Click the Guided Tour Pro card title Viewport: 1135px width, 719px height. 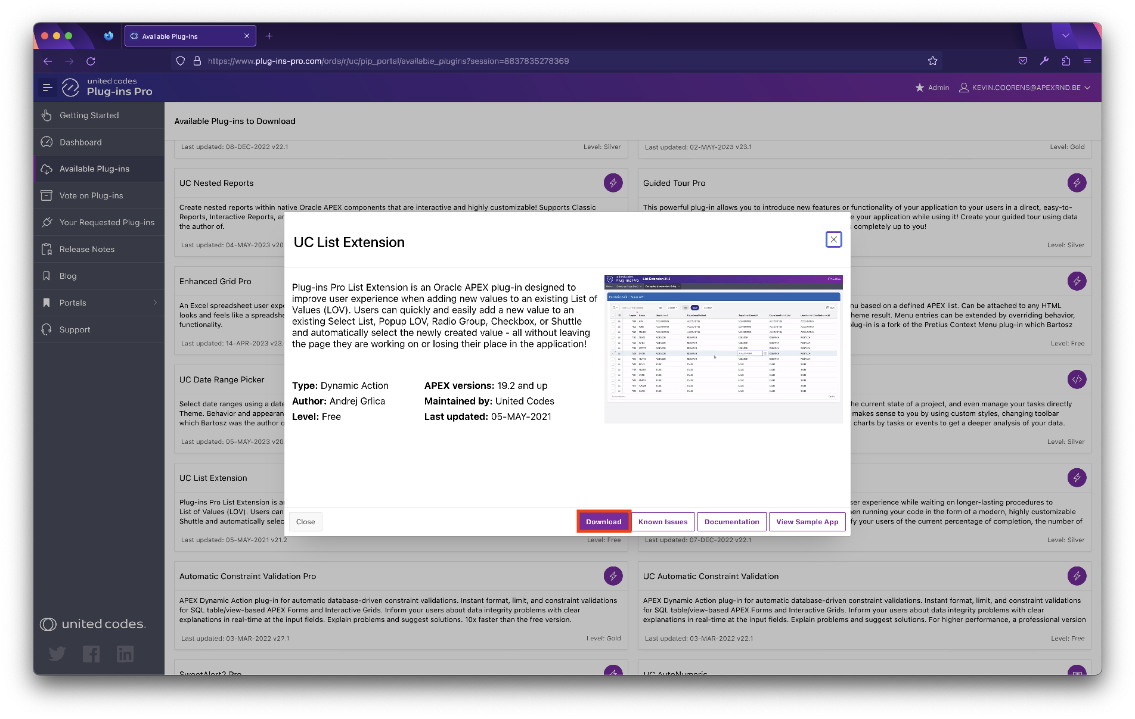(x=674, y=183)
